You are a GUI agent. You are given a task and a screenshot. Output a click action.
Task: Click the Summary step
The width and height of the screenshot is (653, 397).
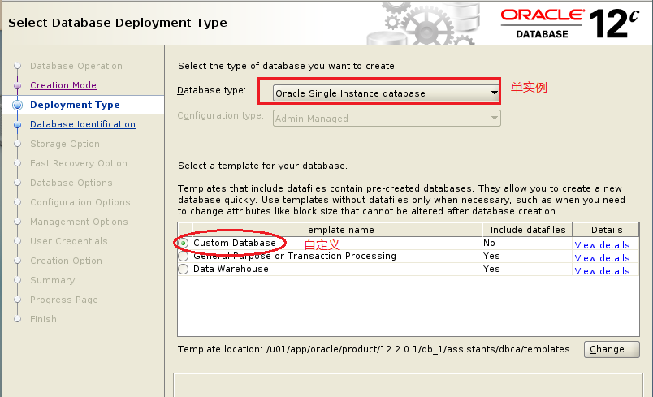(53, 280)
